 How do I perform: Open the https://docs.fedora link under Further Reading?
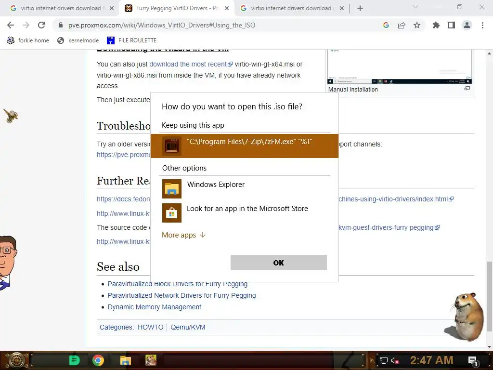(124, 199)
